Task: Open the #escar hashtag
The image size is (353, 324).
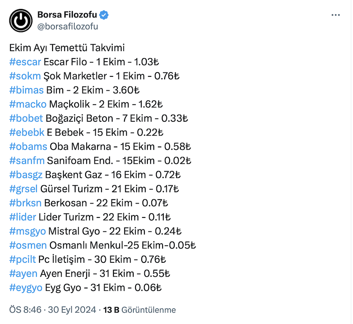Action: coord(25,62)
